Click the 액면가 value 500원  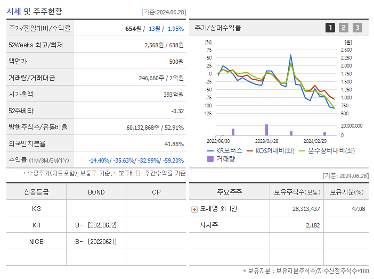pyautogui.click(x=176, y=62)
